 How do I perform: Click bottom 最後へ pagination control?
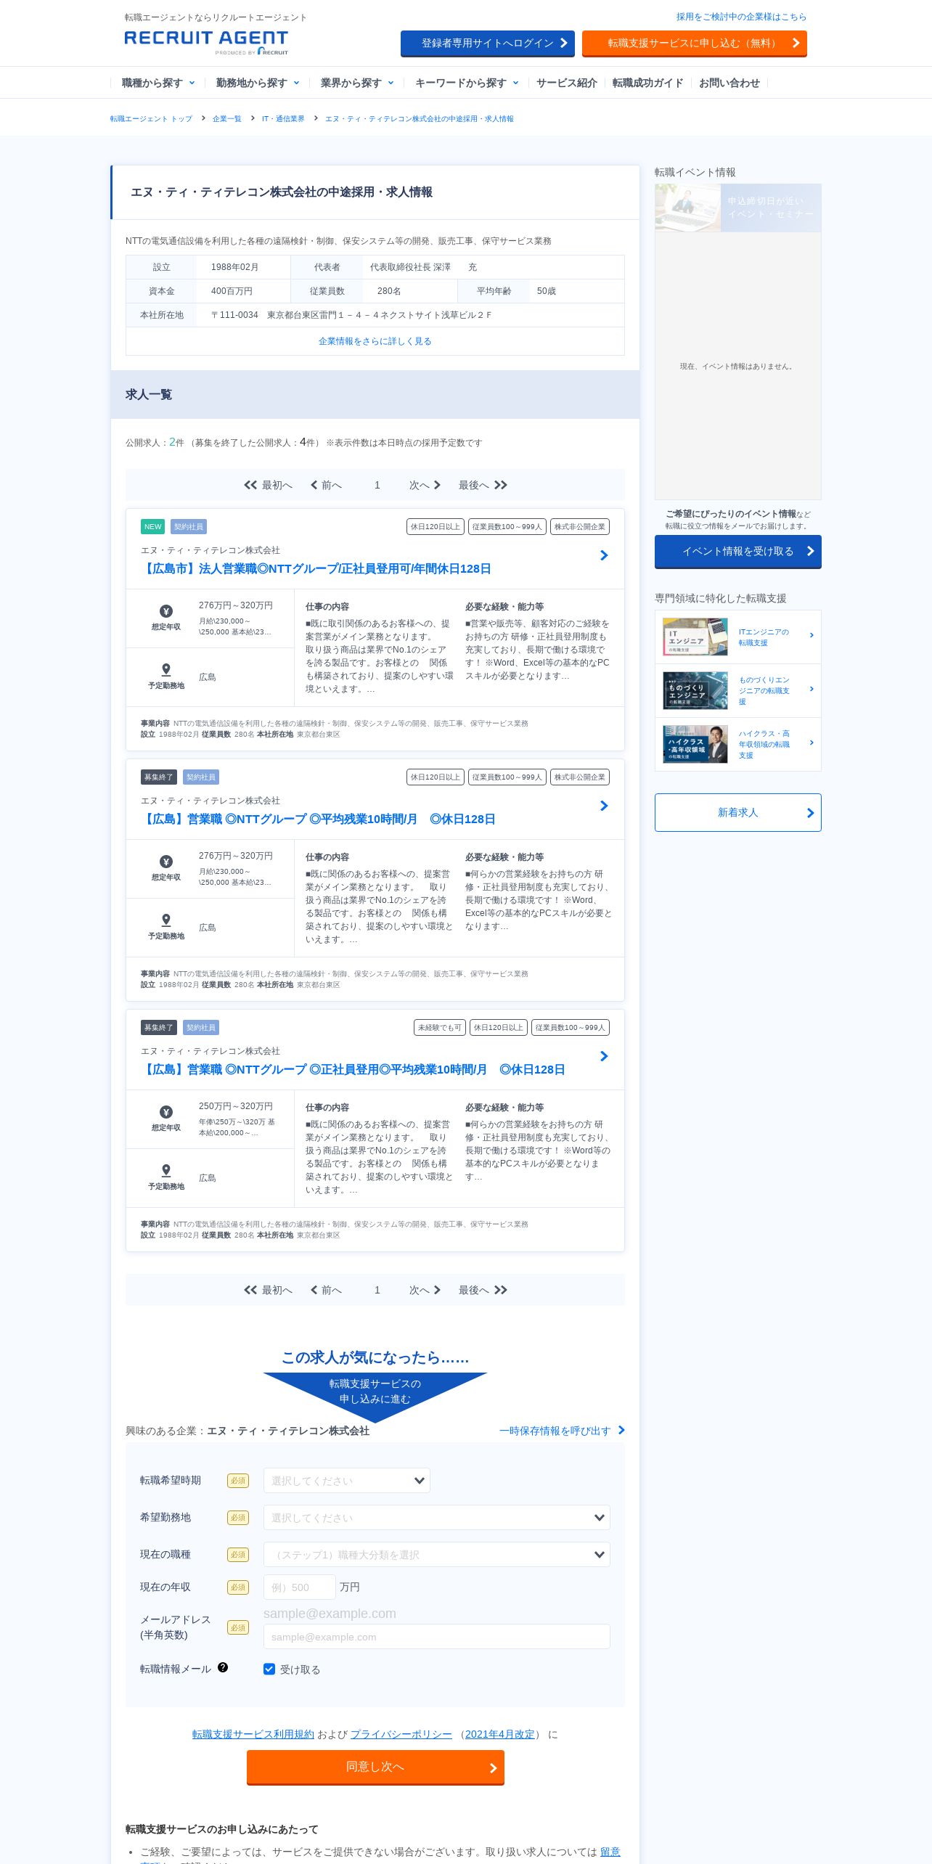click(483, 1290)
